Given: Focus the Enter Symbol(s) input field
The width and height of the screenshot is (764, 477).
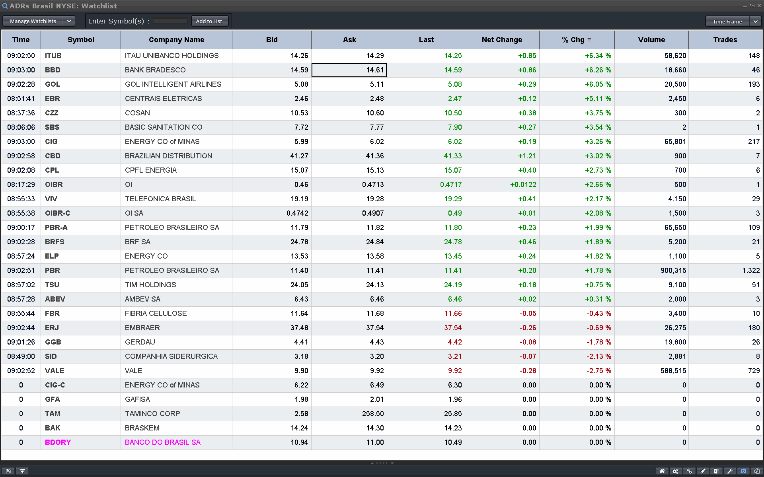Looking at the screenshot, I should (170, 21).
